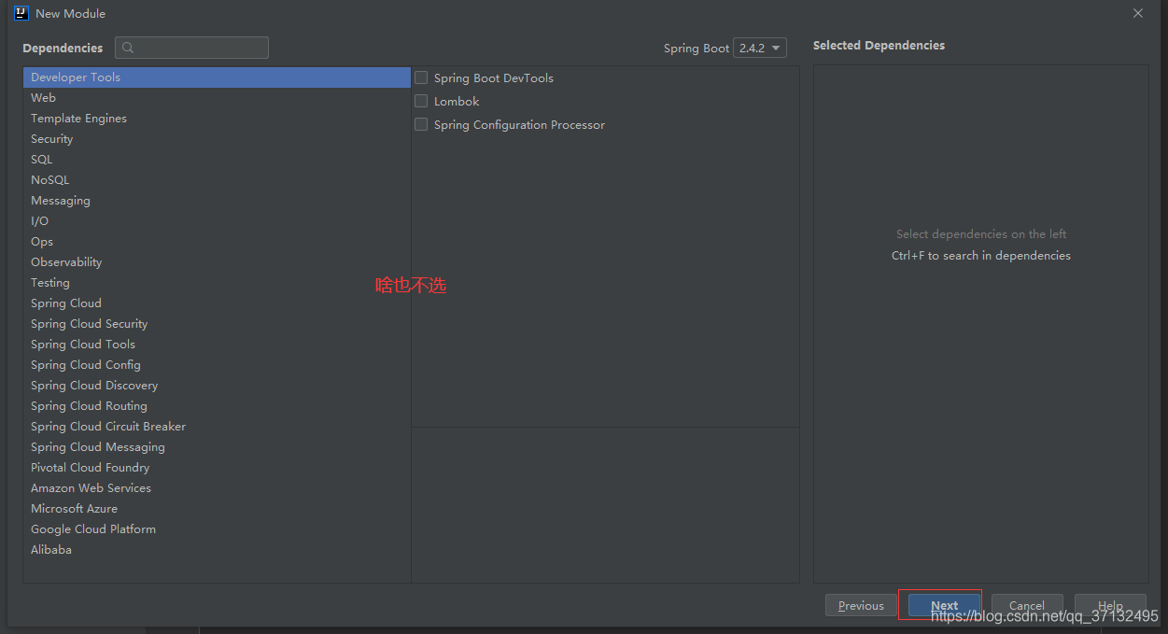Select Spring Cloud Discovery category
1168x634 pixels.
[217, 386]
